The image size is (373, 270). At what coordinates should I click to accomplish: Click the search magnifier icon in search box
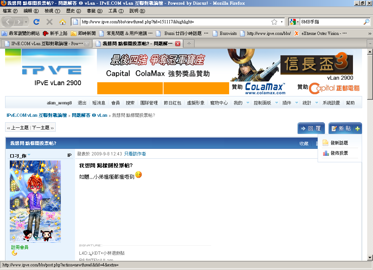tap(366, 22)
